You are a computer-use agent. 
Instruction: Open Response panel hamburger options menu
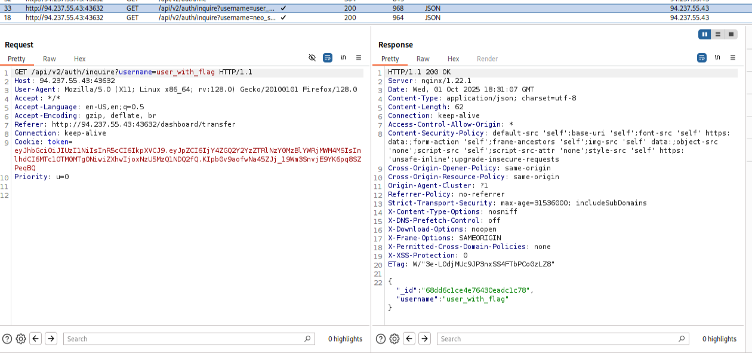(x=733, y=58)
